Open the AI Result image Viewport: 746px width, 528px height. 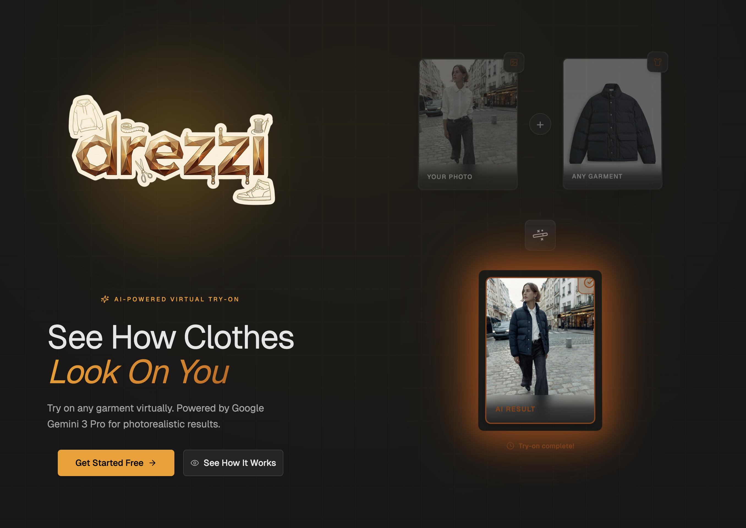click(540, 350)
